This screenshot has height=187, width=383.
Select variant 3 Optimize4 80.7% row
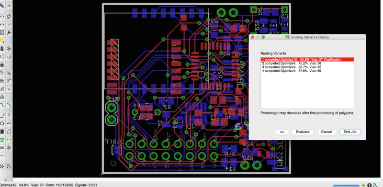pos(307,67)
